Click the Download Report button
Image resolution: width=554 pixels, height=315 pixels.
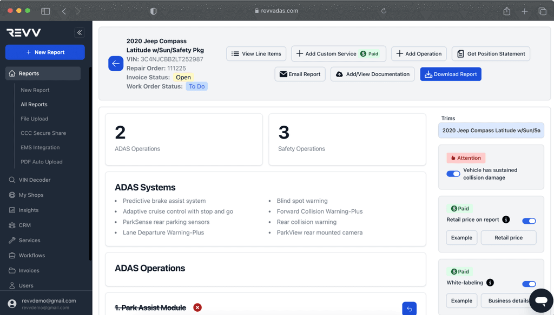point(450,74)
